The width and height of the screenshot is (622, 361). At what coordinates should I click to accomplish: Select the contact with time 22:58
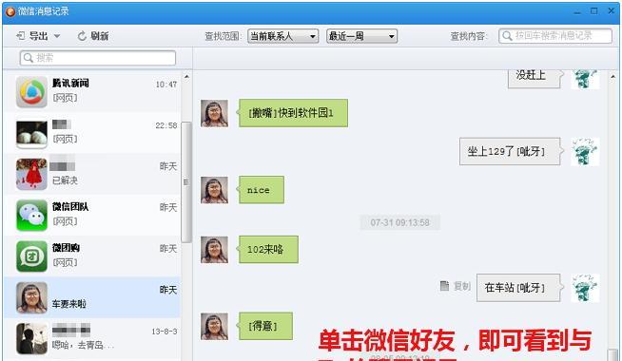(93, 132)
